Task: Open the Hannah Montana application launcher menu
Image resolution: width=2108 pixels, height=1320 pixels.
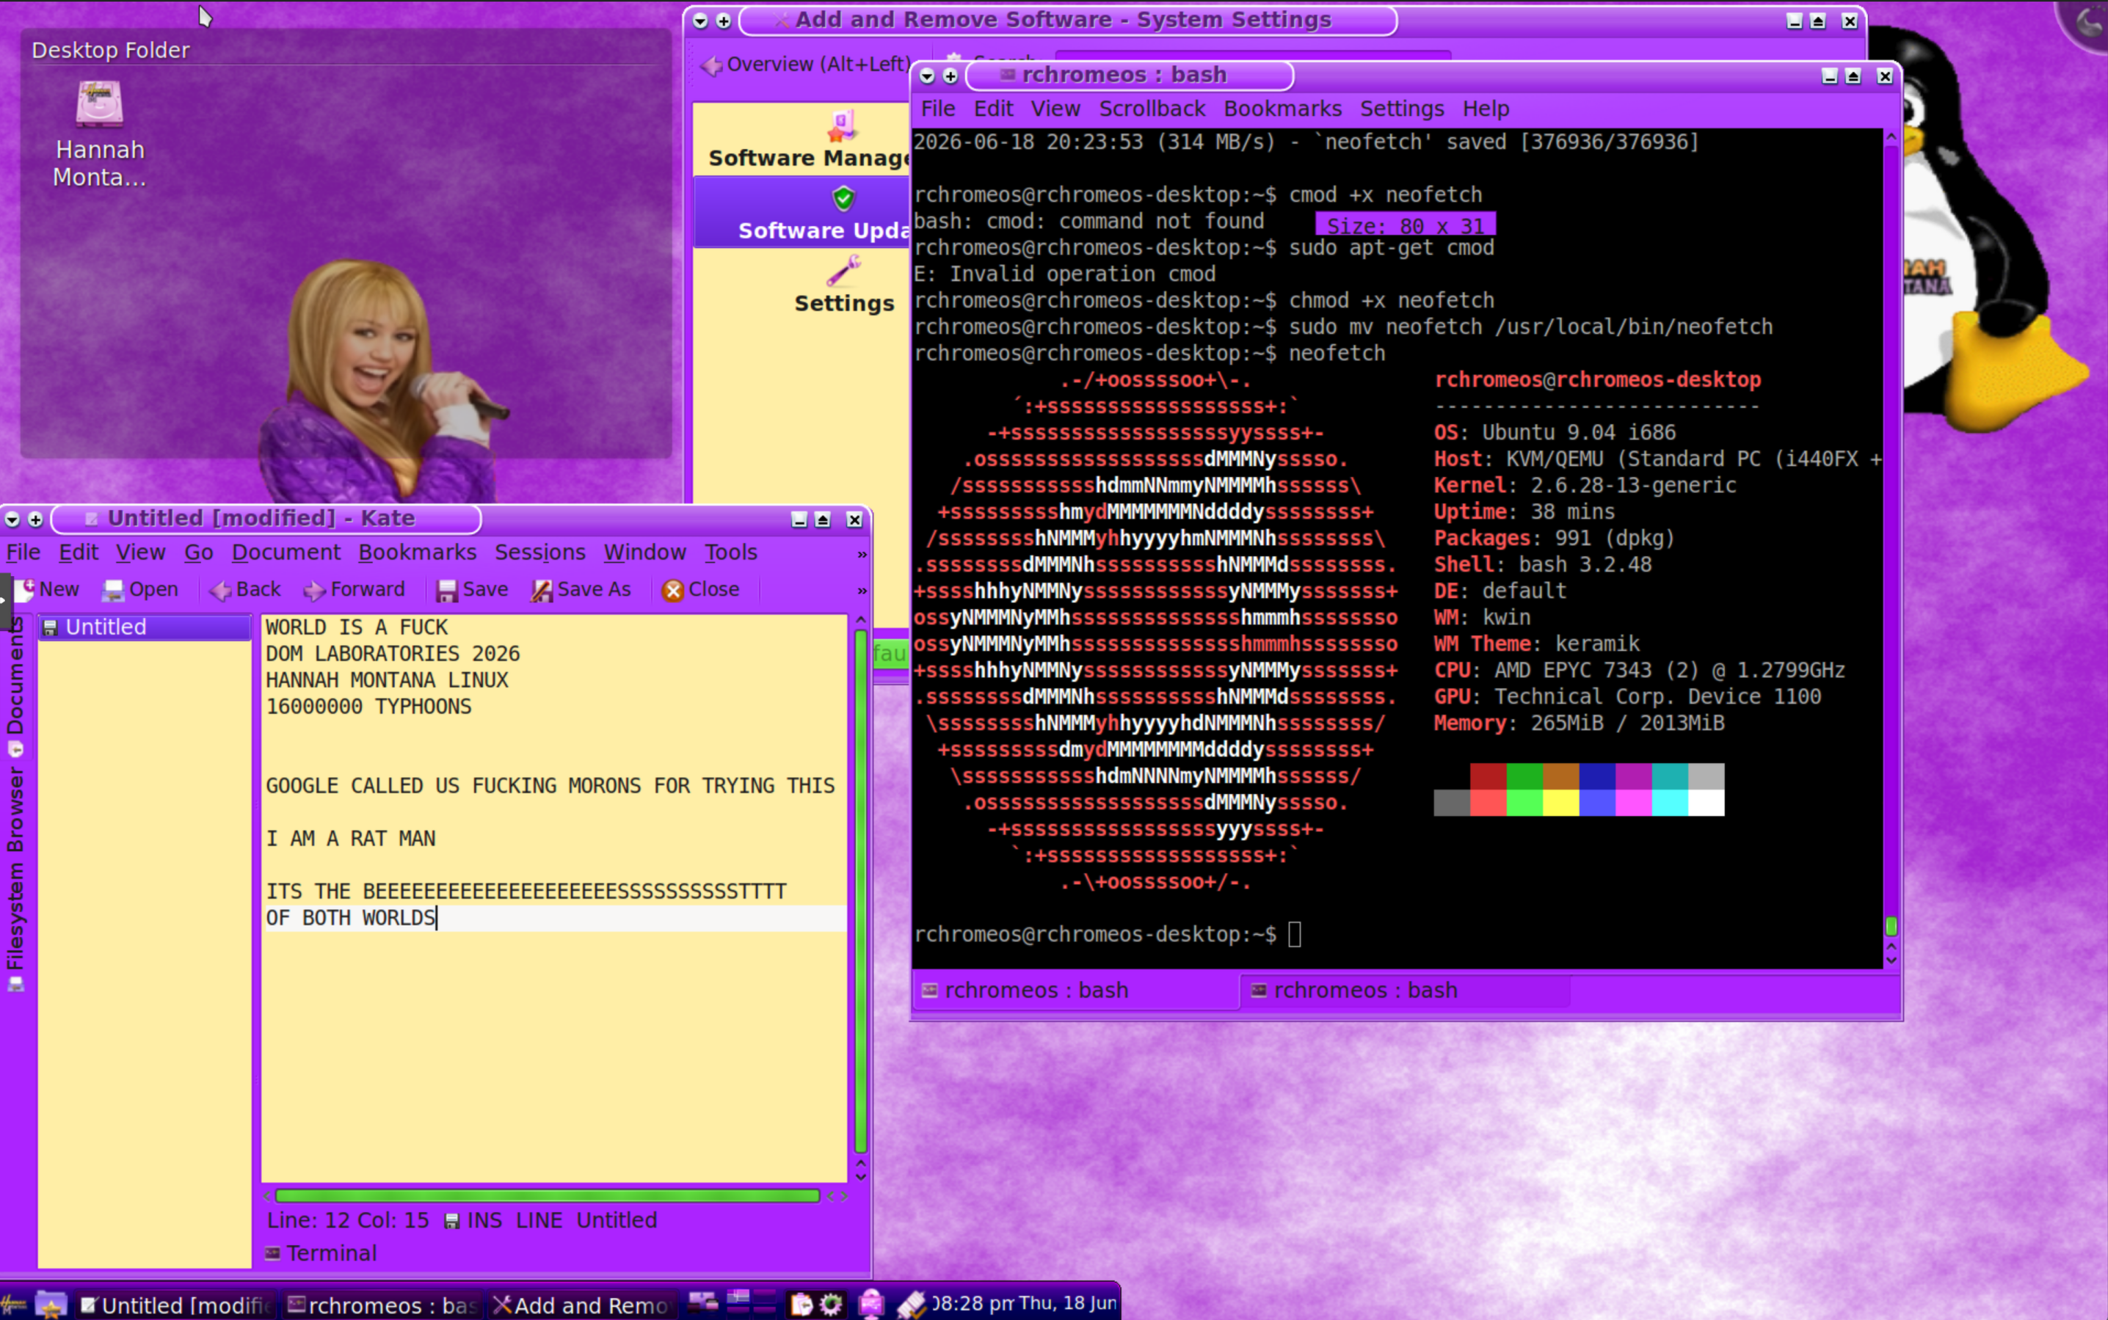Action: click(14, 1305)
